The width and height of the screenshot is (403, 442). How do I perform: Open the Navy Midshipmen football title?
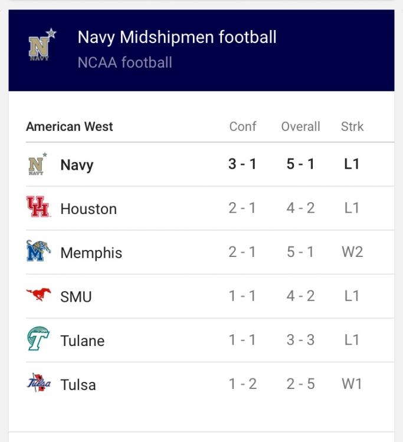tap(177, 37)
